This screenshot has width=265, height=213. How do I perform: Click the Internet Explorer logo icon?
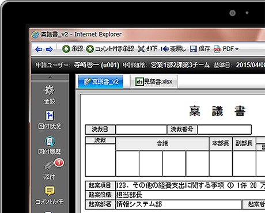(35, 35)
